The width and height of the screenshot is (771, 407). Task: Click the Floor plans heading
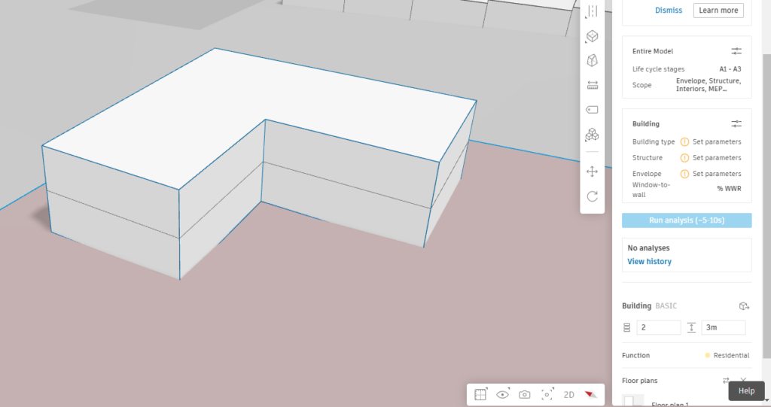[x=639, y=381]
